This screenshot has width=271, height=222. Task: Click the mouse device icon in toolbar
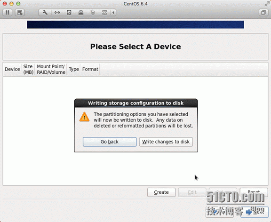point(93,13)
